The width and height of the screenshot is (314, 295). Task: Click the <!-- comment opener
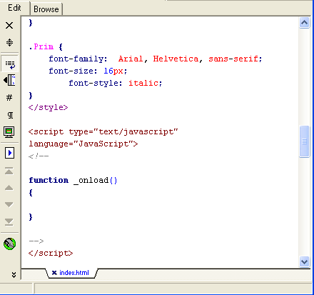click(x=39, y=156)
